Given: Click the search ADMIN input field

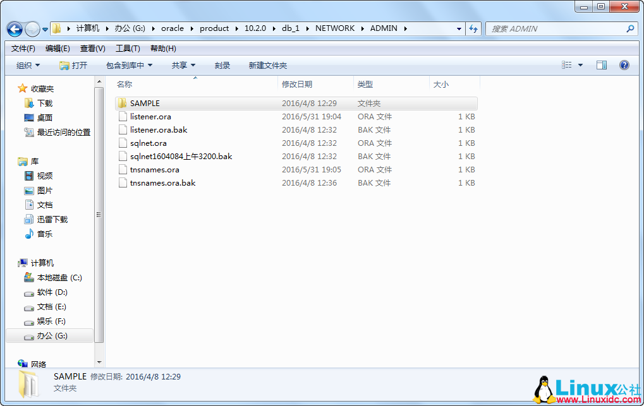Looking at the screenshot, I should click(556, 29).
